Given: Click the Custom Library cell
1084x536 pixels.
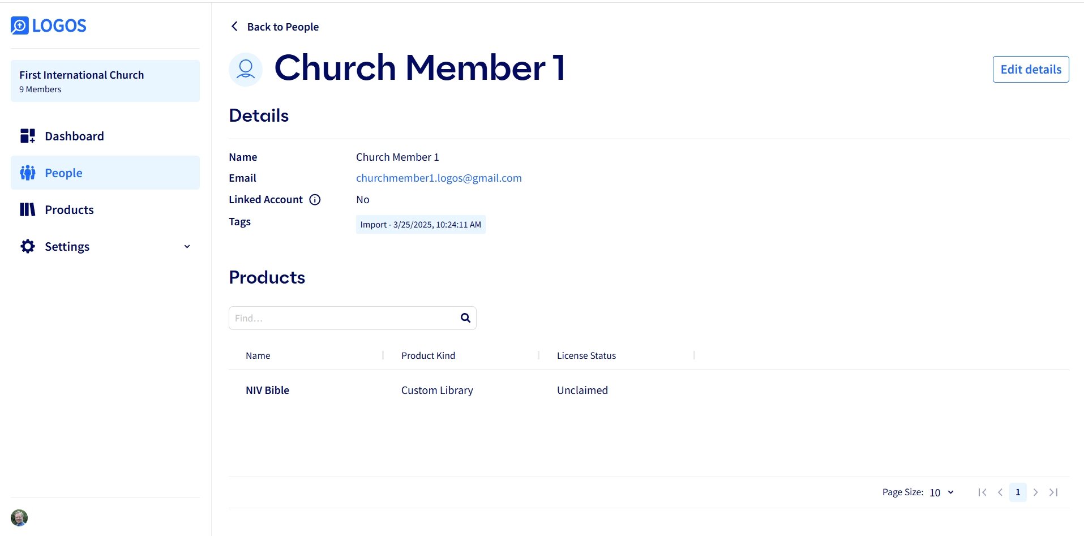Looking at the screenshot, I should tap(437, 390).
